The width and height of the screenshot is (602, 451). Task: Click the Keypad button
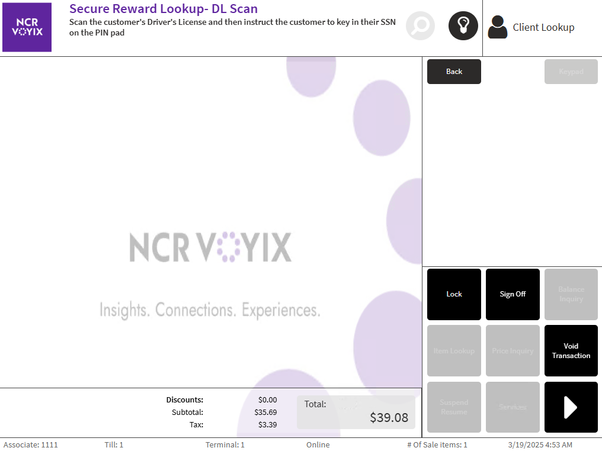(x=571, y=72)
